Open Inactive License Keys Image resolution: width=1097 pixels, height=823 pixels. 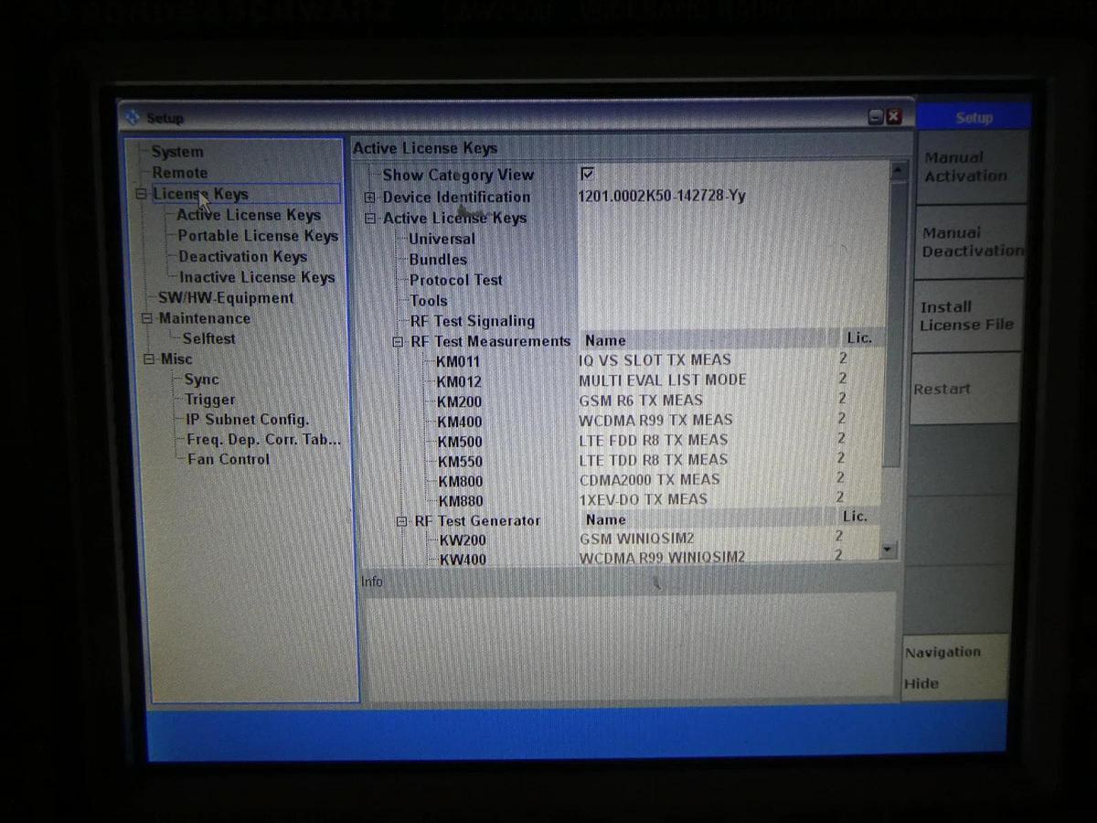(x=257, y=277)
